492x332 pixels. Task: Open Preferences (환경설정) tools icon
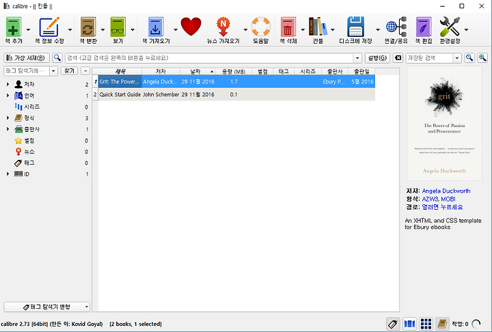450,27
